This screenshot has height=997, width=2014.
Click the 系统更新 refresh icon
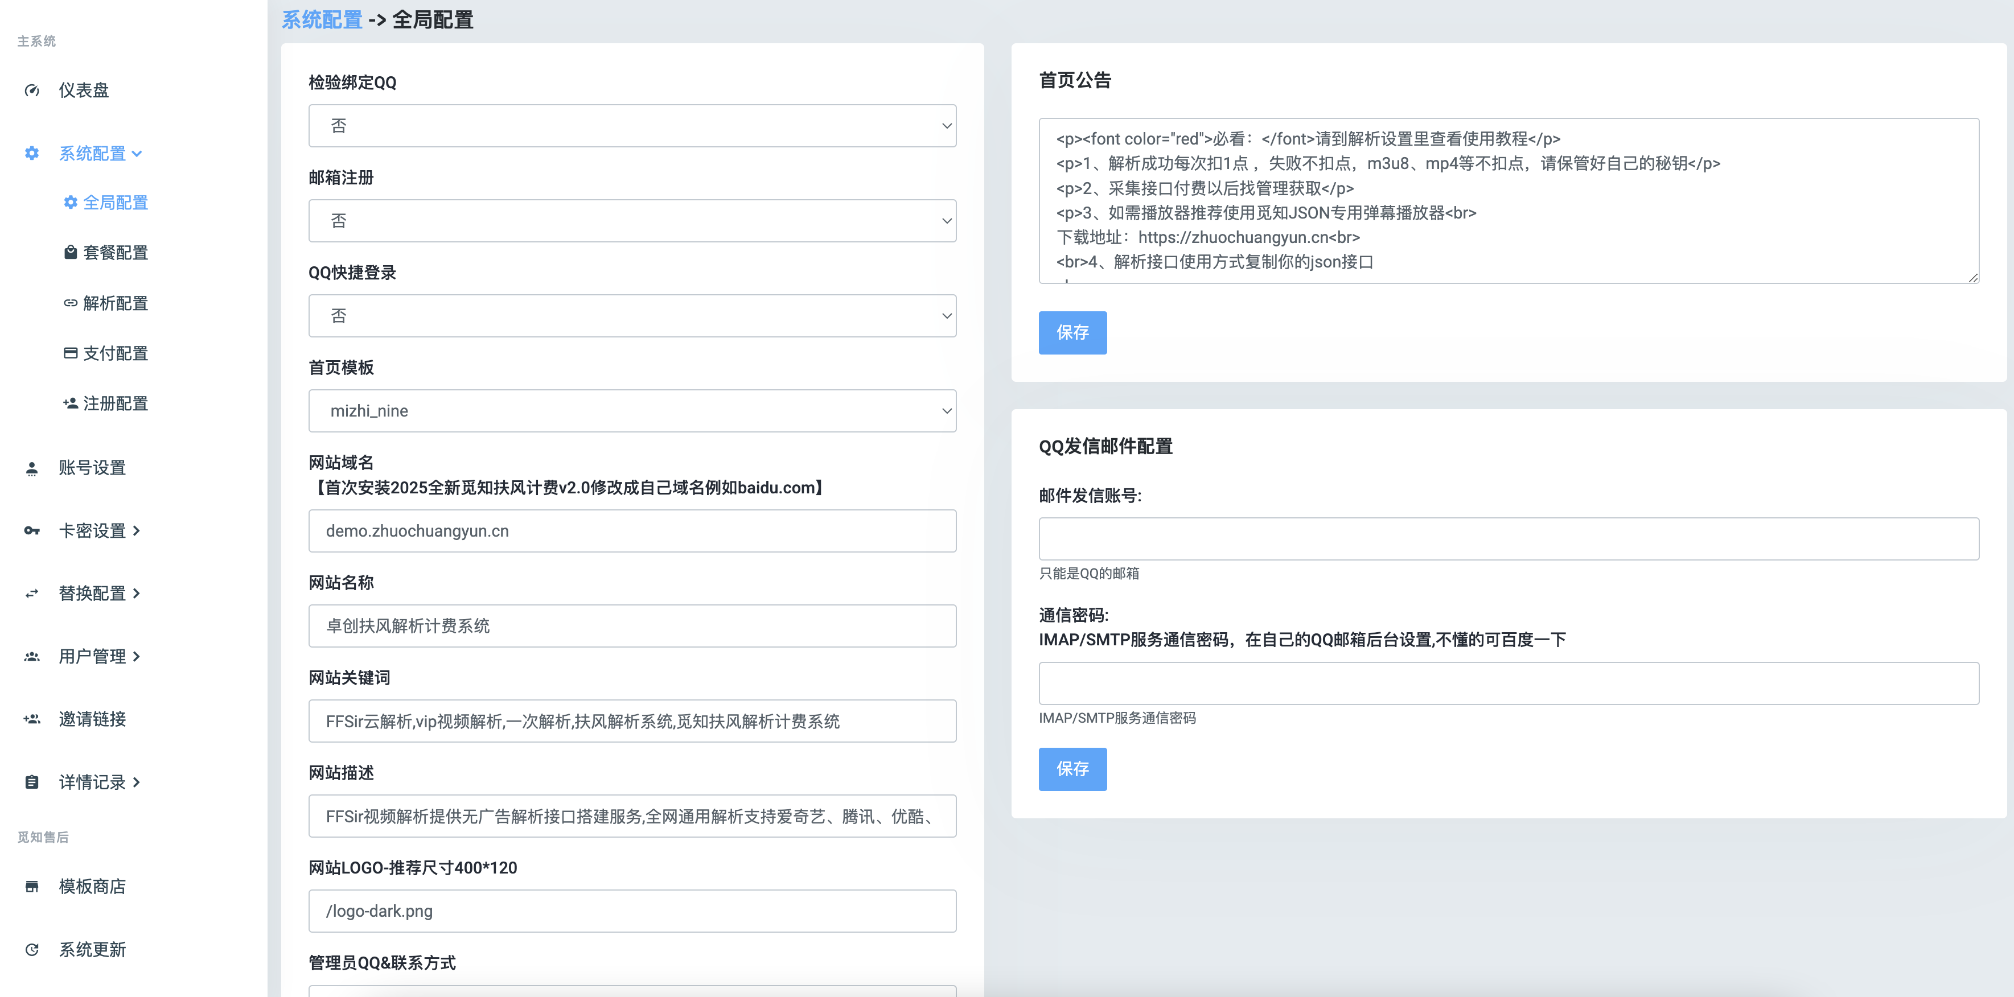tap(32, 949)
